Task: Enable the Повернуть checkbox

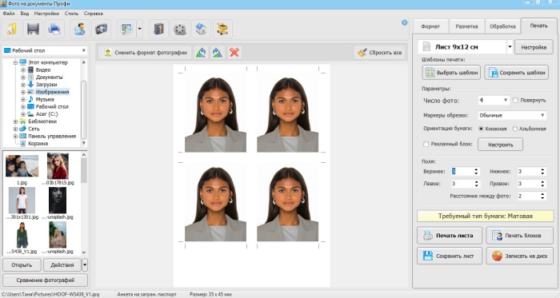Action: point(515,100)
